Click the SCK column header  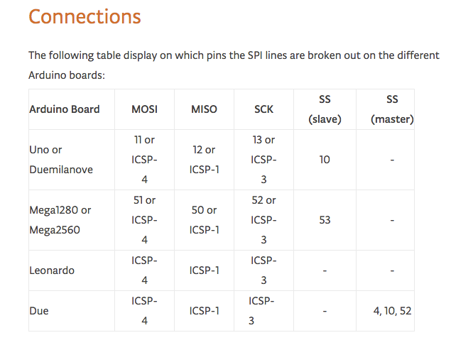pos(263,109)
